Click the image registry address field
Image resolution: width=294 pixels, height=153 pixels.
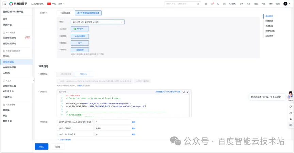(95, 81)
